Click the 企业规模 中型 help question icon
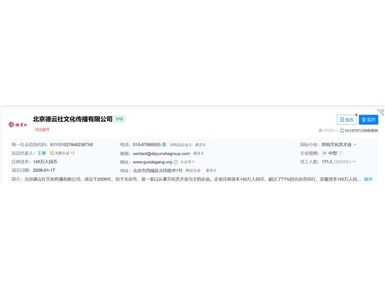Screen dimensions: 385x288 click(340, 154)
